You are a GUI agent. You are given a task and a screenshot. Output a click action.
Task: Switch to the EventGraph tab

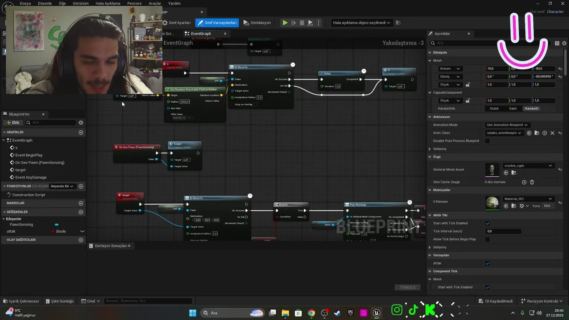point(201,34)
